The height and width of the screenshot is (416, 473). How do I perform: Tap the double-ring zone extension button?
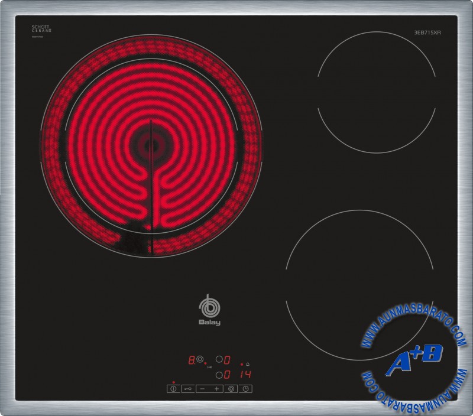[x=231, y=389]
